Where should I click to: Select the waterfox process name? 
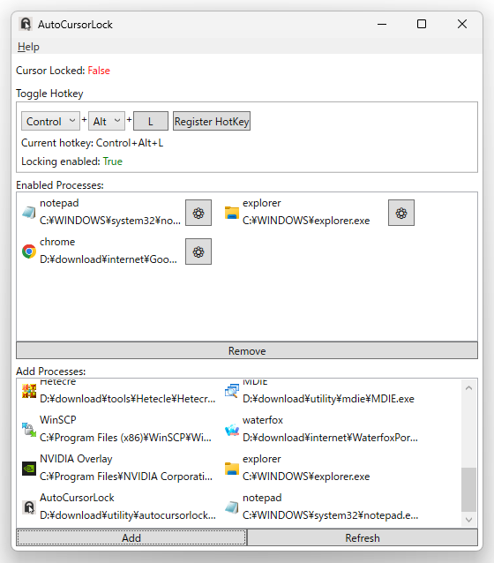tap(263, 420)
